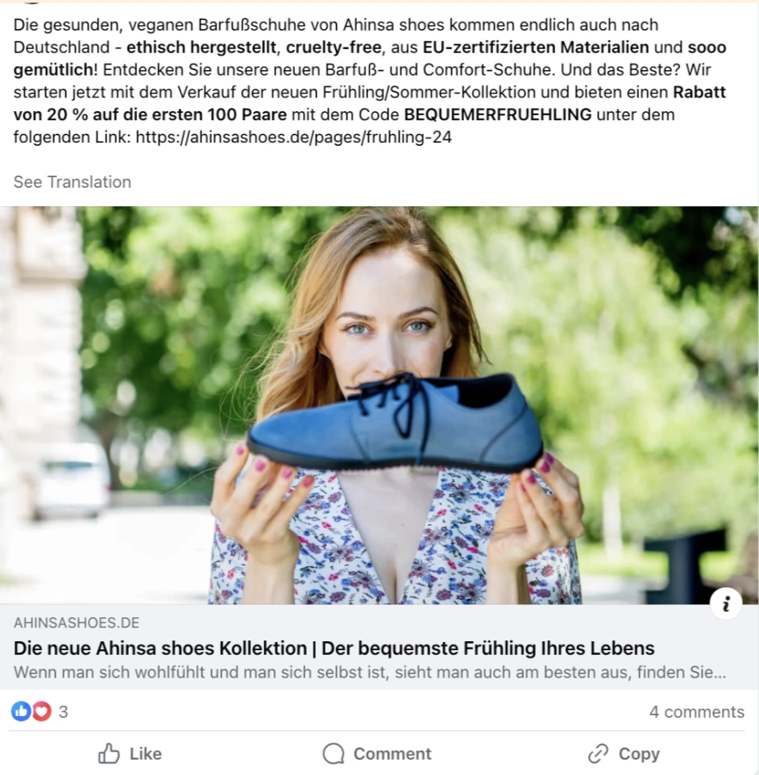Click the headline Die neue Ahinsa shoes Kollektion
The width and height of the screenshot is (759, 775).
coord(160,648)
